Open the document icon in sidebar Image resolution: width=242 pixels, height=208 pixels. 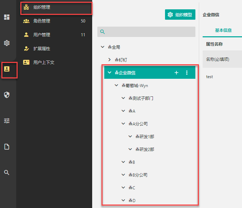tap(7, 146)
